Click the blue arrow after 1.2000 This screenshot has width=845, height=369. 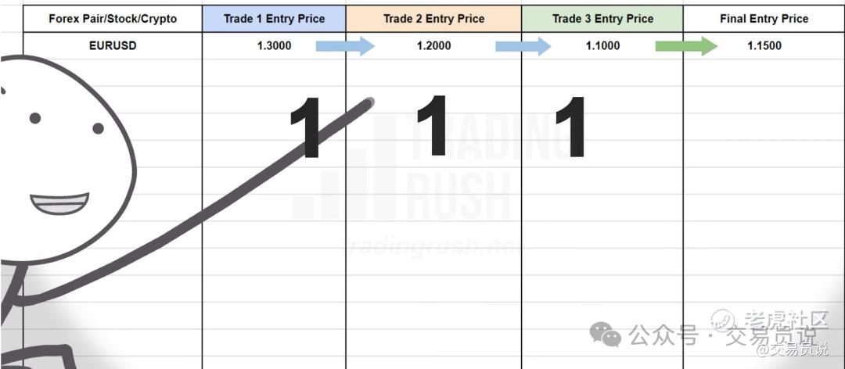(x=523, y=46)
